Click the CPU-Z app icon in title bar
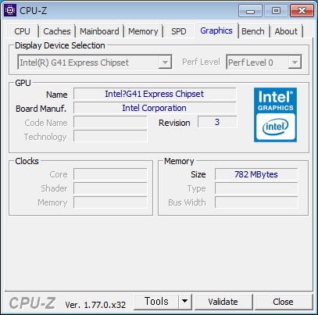The width and height of the screenshot is (318, 315). click(10, 10)
